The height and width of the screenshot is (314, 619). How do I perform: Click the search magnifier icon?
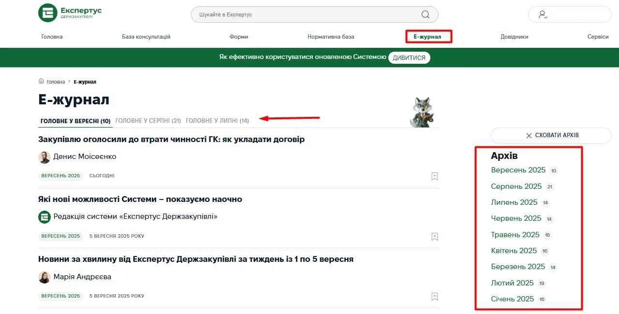click(x=425, y=14)
